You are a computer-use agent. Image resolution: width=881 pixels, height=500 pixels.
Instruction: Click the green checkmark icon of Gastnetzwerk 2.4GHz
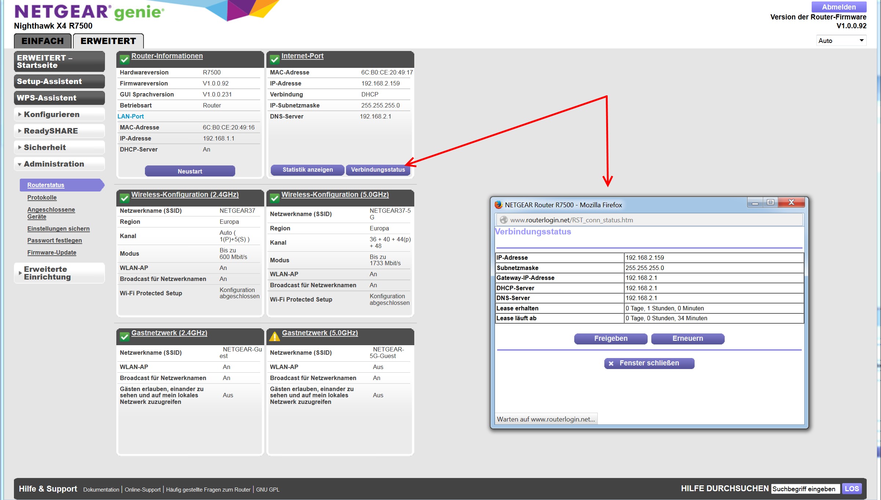124,336
